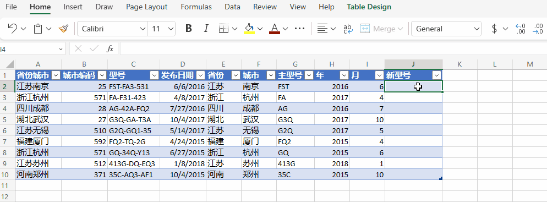Open the 月 column filter arrow
The image size is (547, 202).
click(379, 75)
